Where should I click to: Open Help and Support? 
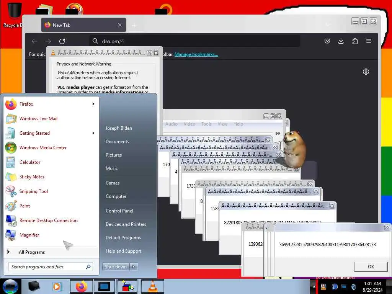(124, 251)
